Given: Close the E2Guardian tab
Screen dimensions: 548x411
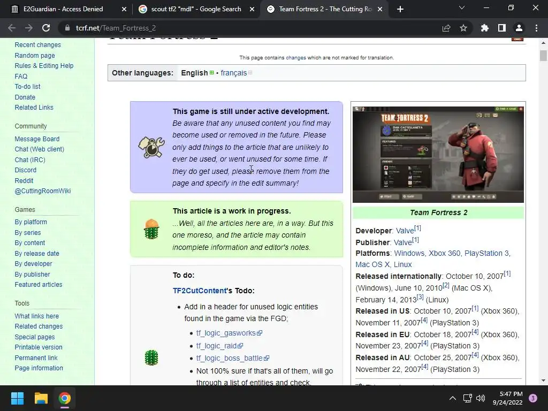Looking at the screenshot, I should pyautogui.click(x=124, y=10).
